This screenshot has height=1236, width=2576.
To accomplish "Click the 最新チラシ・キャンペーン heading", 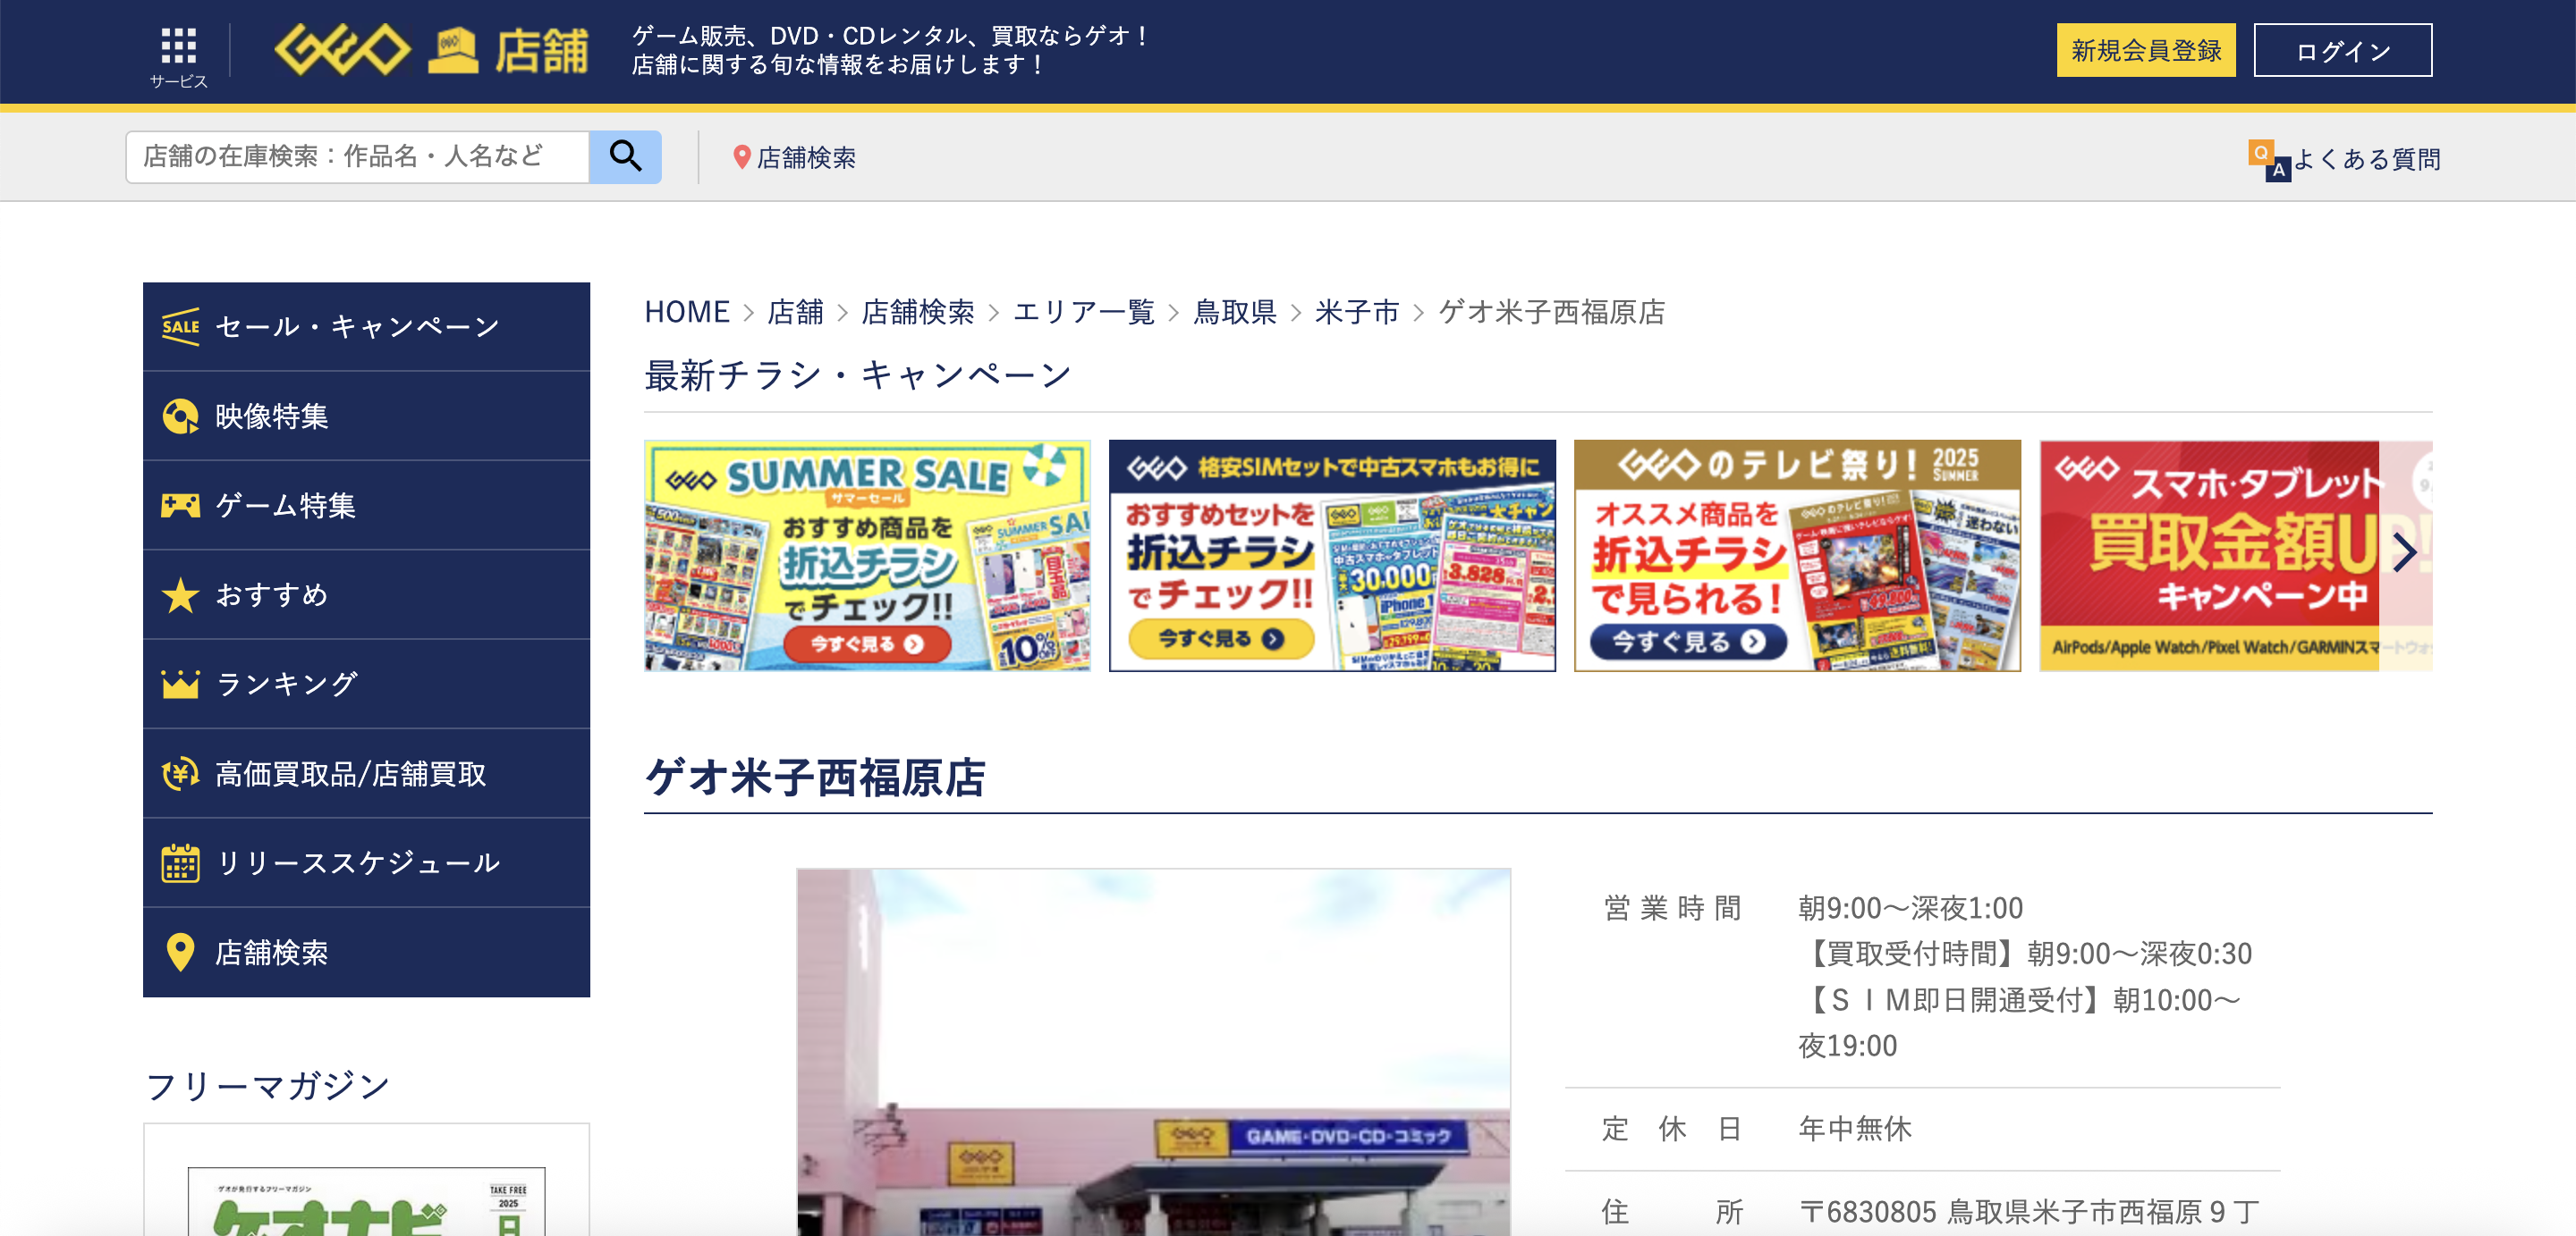I will click(x=858, y=374).
